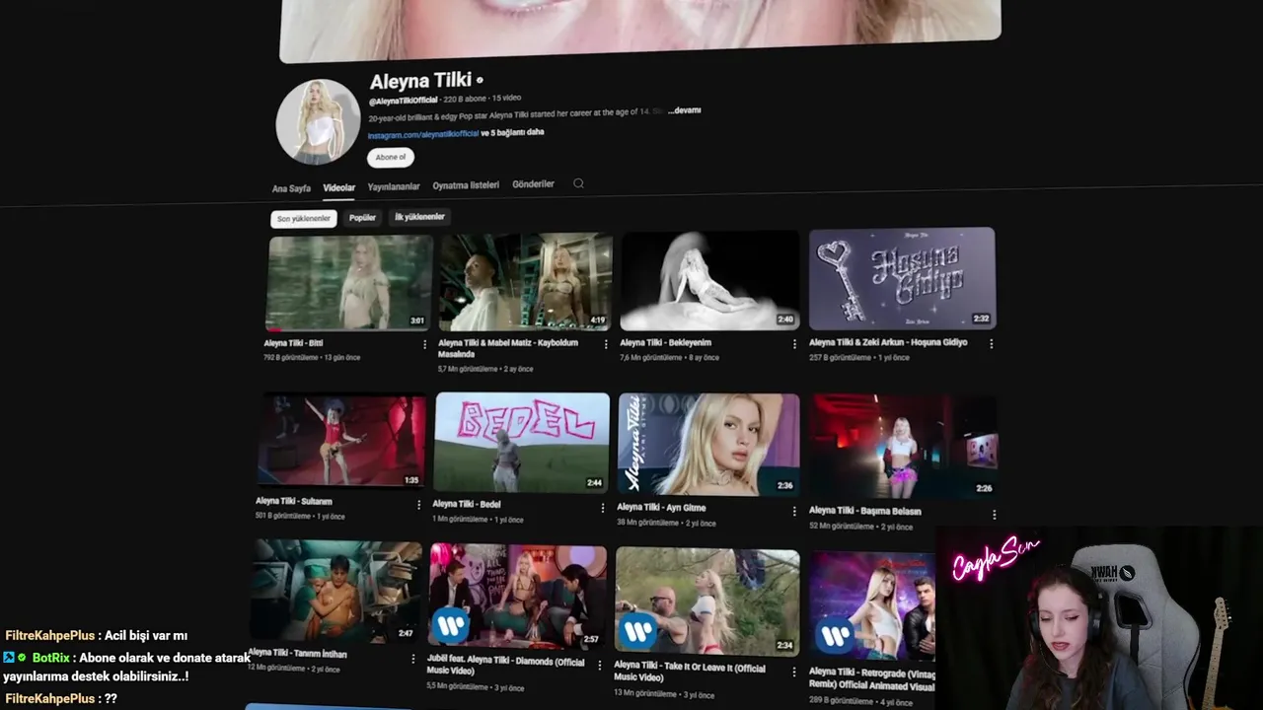1263x710 pixels.
Task: Show the 've 5 bağlantı daha' links
Action: click(x=512, y=132)
